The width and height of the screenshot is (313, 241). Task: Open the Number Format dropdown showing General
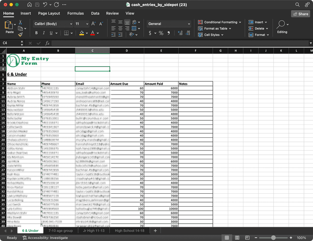pos(169,23)
